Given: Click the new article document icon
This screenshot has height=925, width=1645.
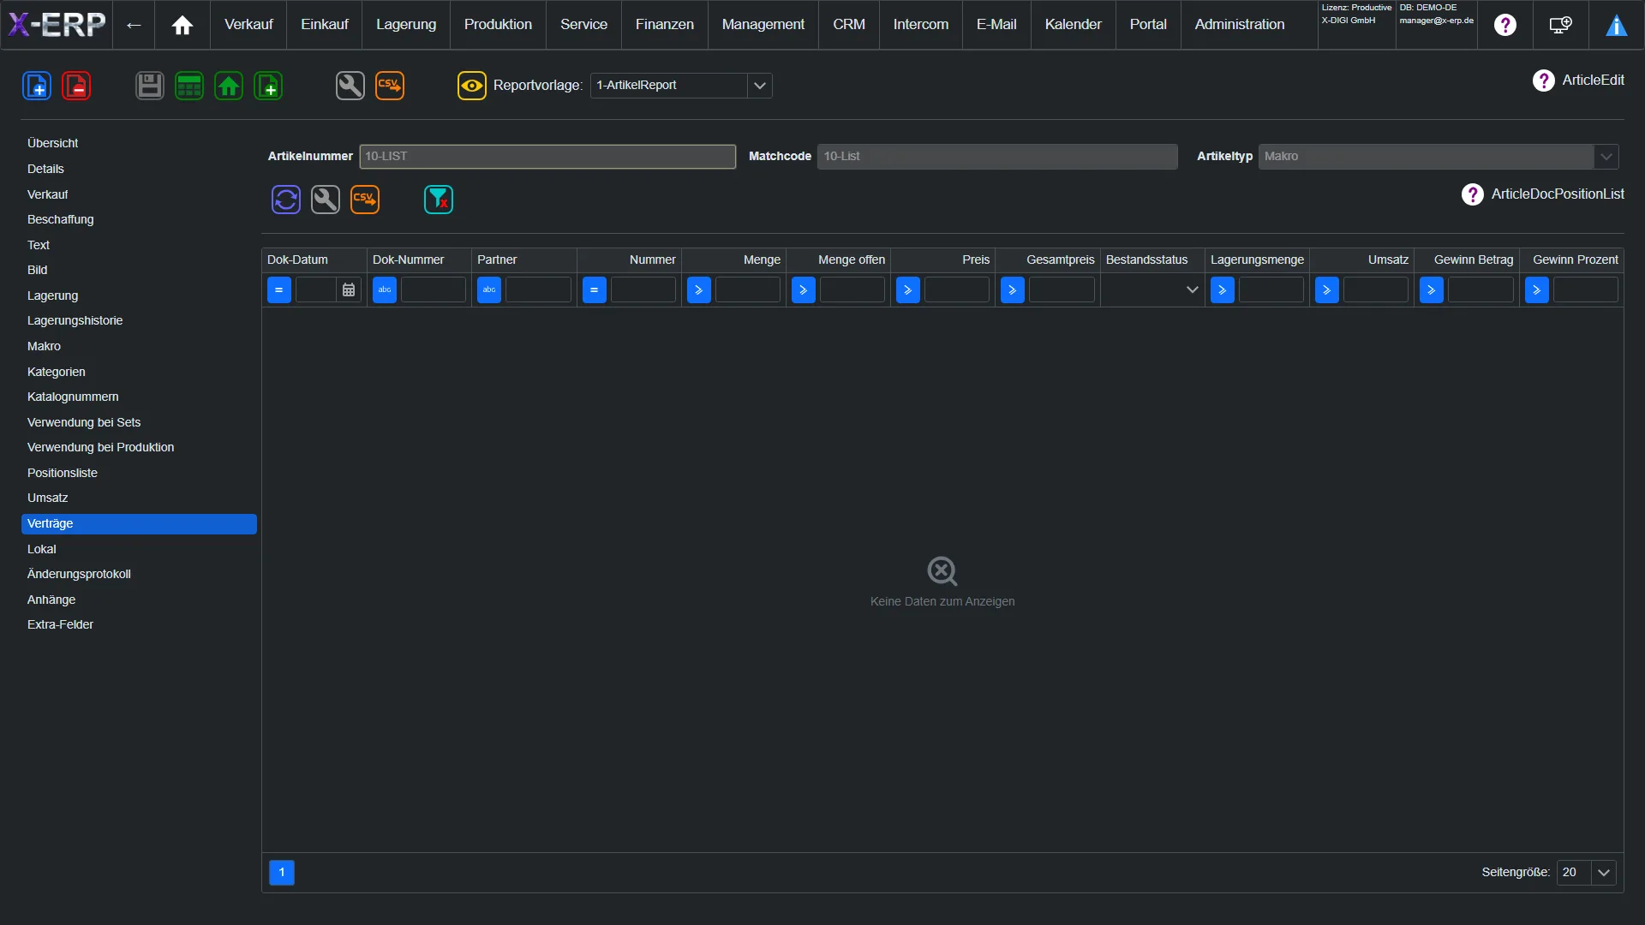Looking at the screenshot, I should pyautogui.click(x=37, y=86).
